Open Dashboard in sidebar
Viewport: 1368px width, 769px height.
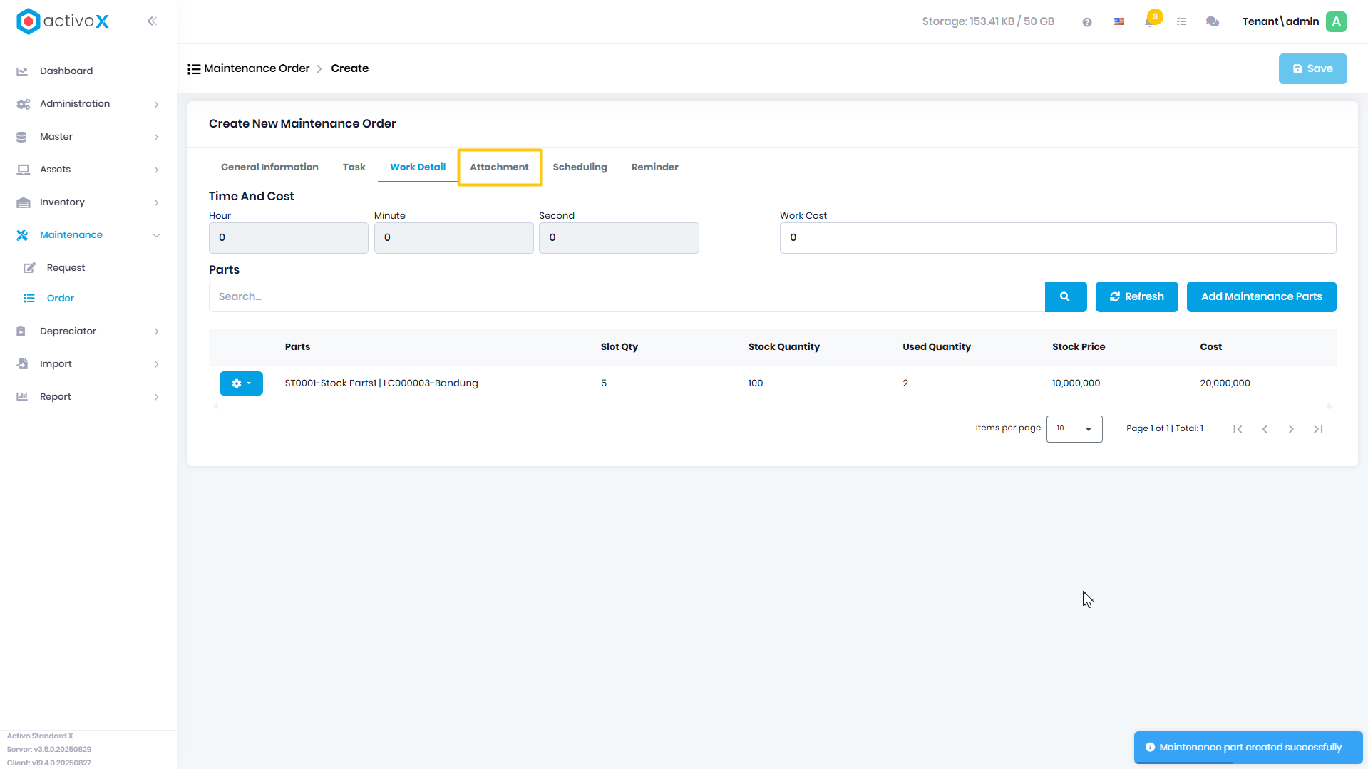click(66, 71)
